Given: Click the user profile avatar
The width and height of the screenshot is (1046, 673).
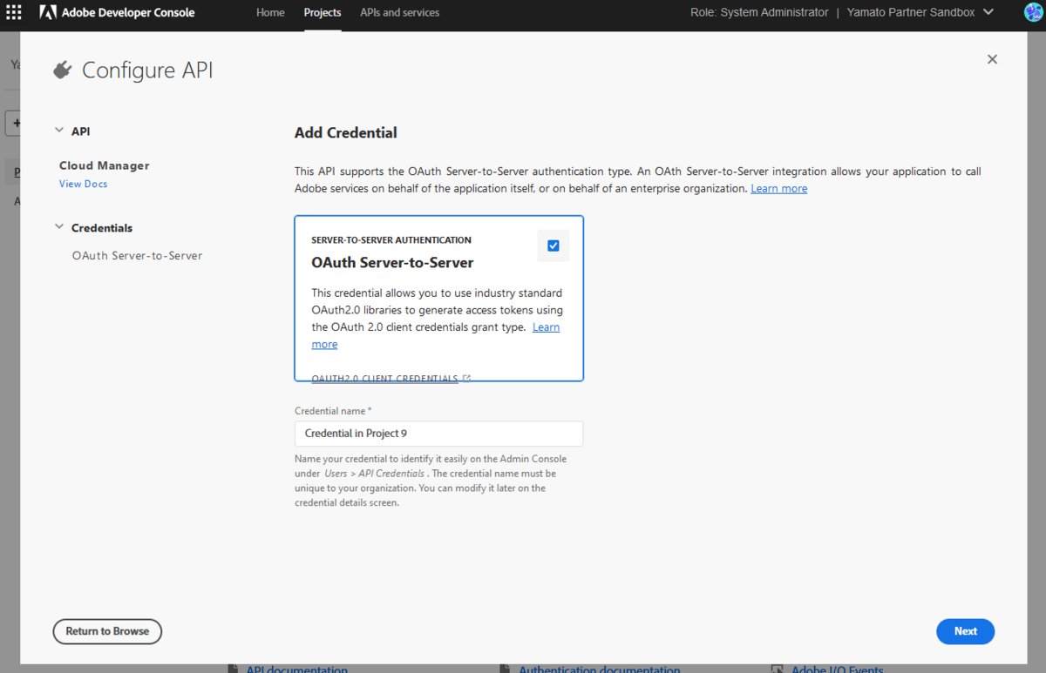Looking at the screenshot, I should (x=1032, y=12).
